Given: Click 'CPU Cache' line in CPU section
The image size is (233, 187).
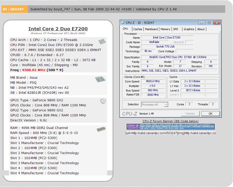Looking at the screenshot, I should click(x=53, y=60).
